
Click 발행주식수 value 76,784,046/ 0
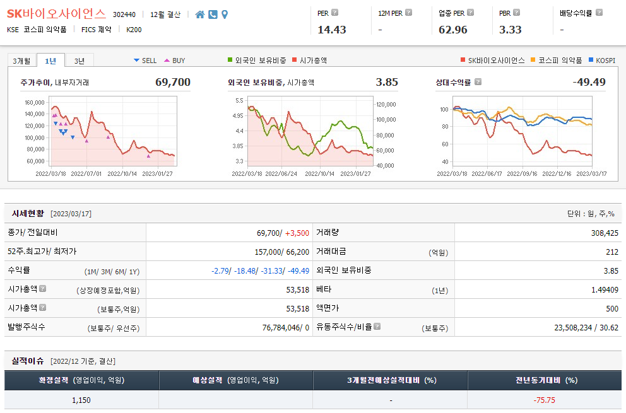tap(286, 328)
